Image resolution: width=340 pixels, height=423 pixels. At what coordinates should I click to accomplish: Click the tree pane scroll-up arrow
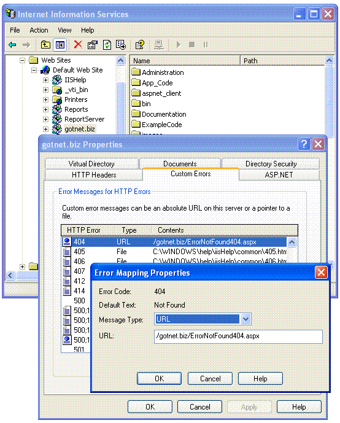click(120, 60)
